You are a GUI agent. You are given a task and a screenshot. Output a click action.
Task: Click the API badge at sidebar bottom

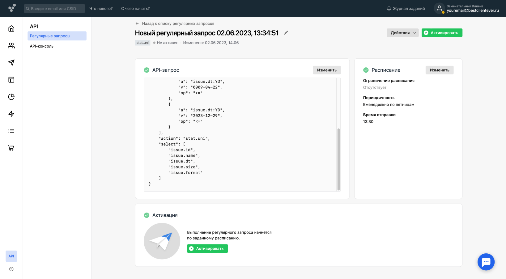click(x=11, y=256)
